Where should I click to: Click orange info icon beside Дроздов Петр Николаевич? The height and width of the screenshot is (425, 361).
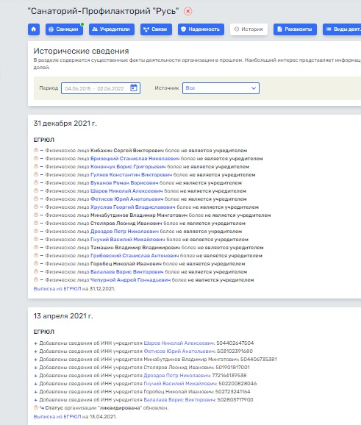pyautogui.click(x=36, y=231)
